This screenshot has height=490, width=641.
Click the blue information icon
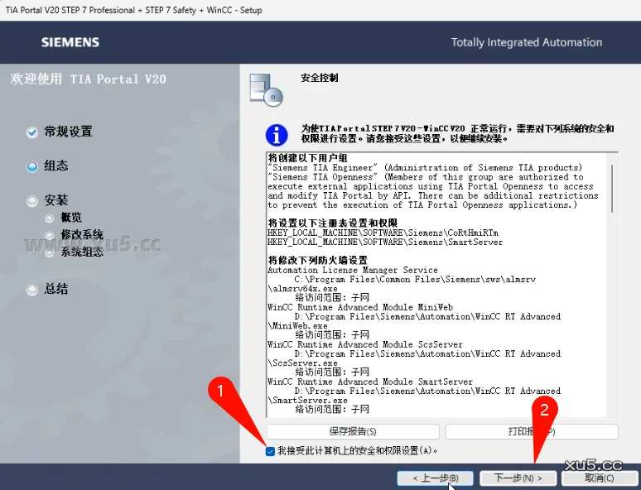pos(276,135)
